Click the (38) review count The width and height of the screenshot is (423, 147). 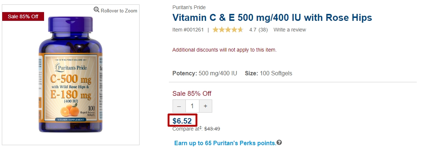[x=263, y=30]
